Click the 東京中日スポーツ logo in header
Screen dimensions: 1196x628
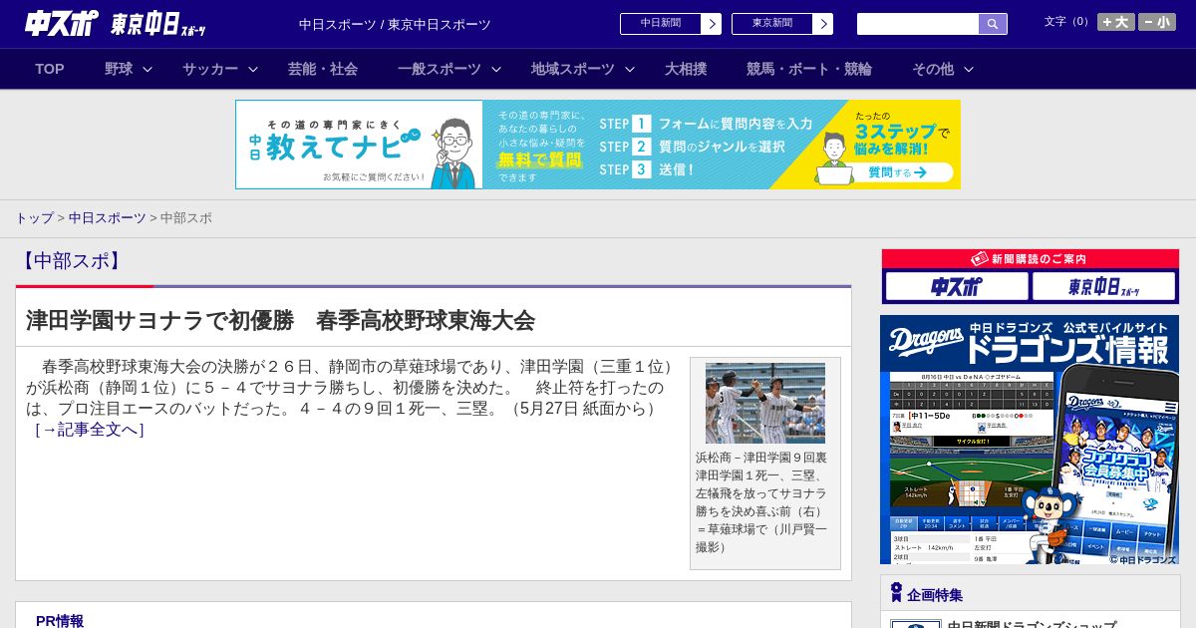tap(158, 24)
